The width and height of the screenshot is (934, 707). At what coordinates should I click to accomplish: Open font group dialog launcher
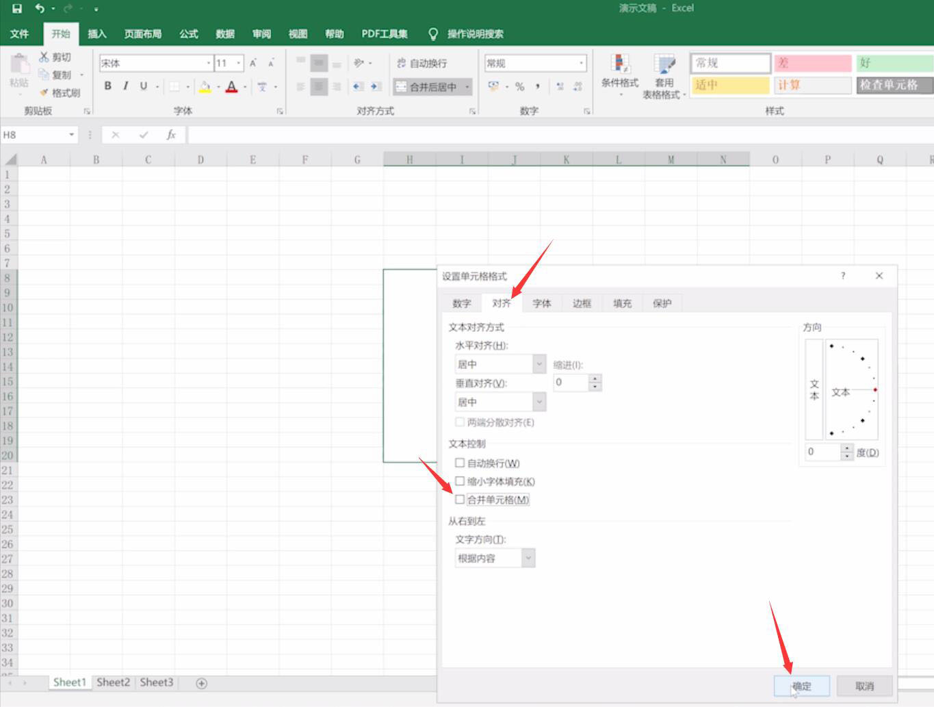pos(280,111)
